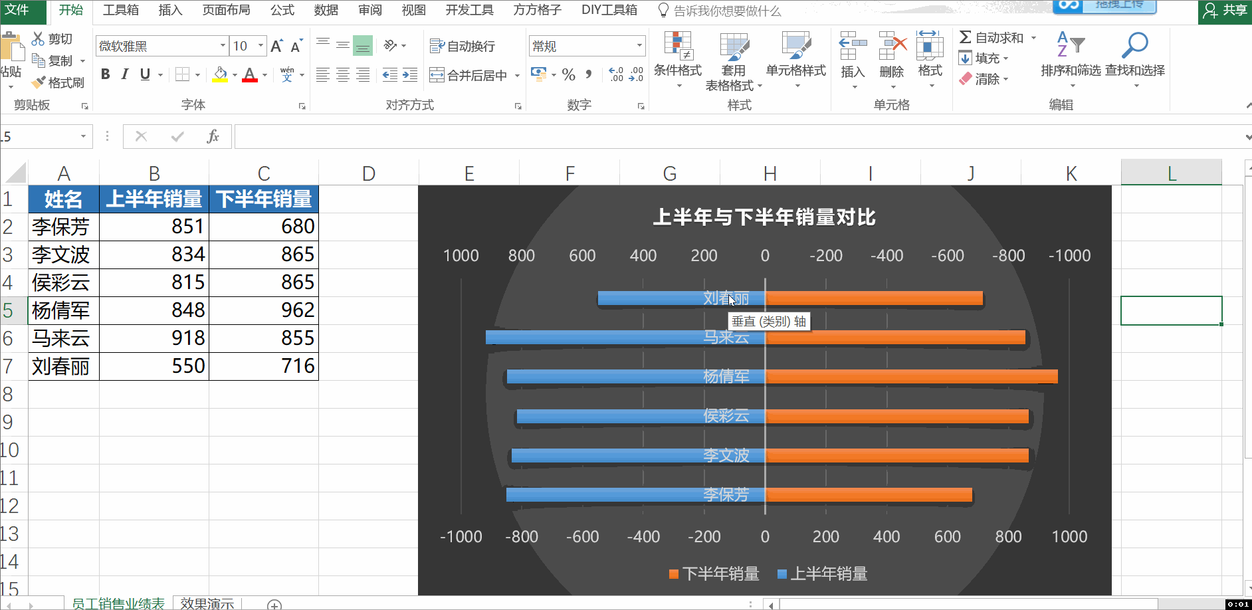This screenshot has width=1252, height=610.
Task: Open the font size dropdown
Action: (261, 46)
